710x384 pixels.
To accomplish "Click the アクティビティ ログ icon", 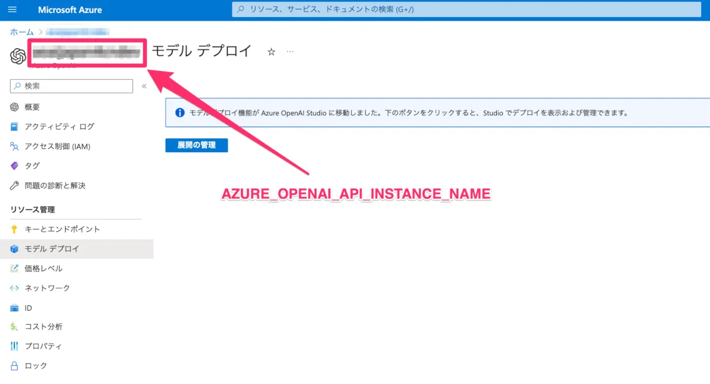I will point(15,127).
